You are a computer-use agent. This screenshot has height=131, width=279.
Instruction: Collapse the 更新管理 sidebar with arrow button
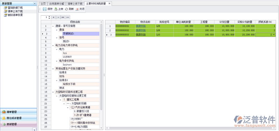pos(35,3)
